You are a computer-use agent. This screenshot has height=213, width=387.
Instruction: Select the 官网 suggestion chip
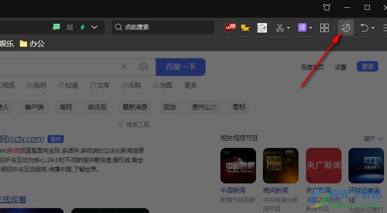pyautogui.click(x=66, y=107)
